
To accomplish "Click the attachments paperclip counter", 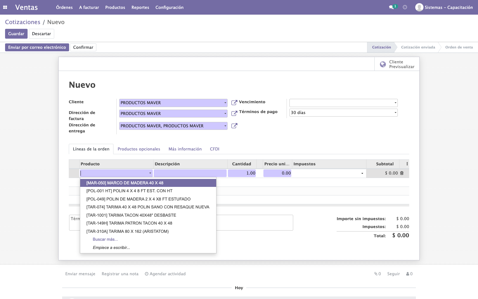I will 378,274.
